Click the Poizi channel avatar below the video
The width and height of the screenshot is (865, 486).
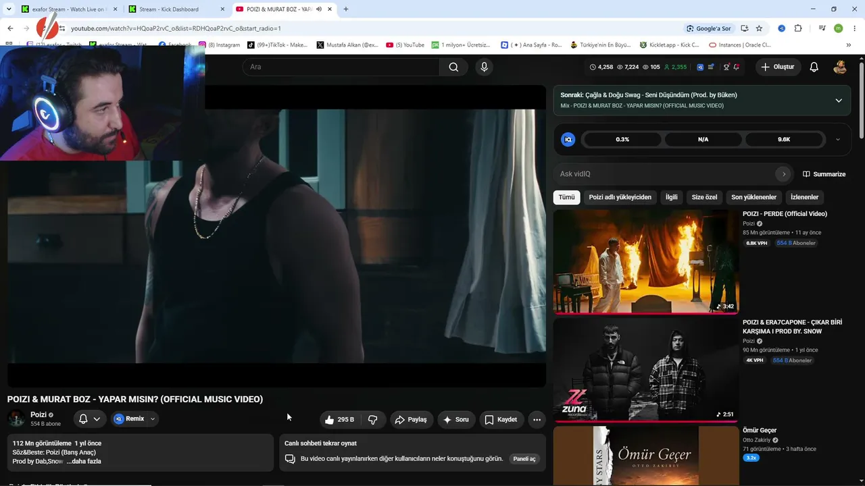pos(16,418)
